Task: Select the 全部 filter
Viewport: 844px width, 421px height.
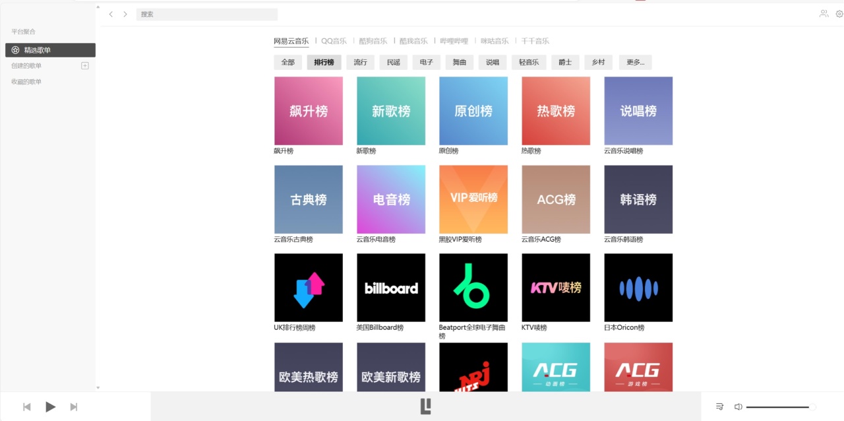Action: (288, 63)
